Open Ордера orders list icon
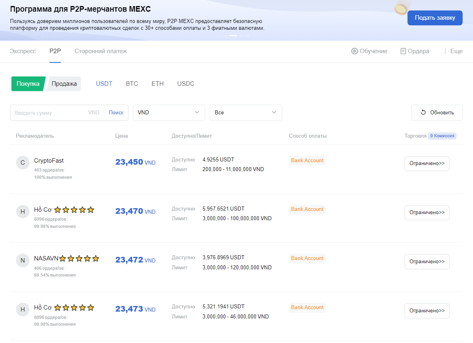Image resolution: width=473 pixels, height=343 pixels. coord(415,51)
